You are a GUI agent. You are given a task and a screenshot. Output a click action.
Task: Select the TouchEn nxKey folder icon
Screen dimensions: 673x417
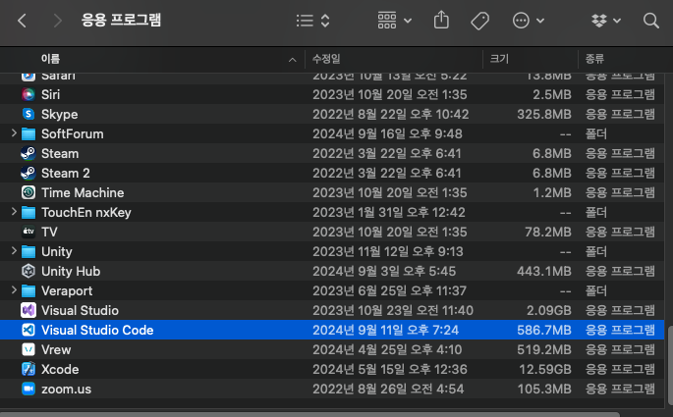(28, 213)
